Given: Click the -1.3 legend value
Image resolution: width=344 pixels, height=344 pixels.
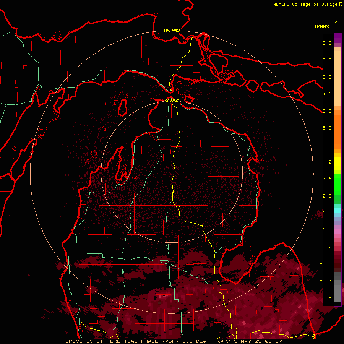Looking at the screenshot, I should coord(325,281).
